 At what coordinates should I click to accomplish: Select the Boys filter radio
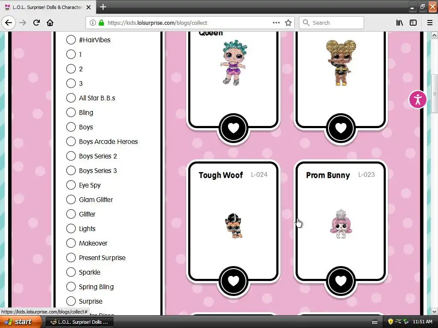pyautogui.click(x=71, y=126)
